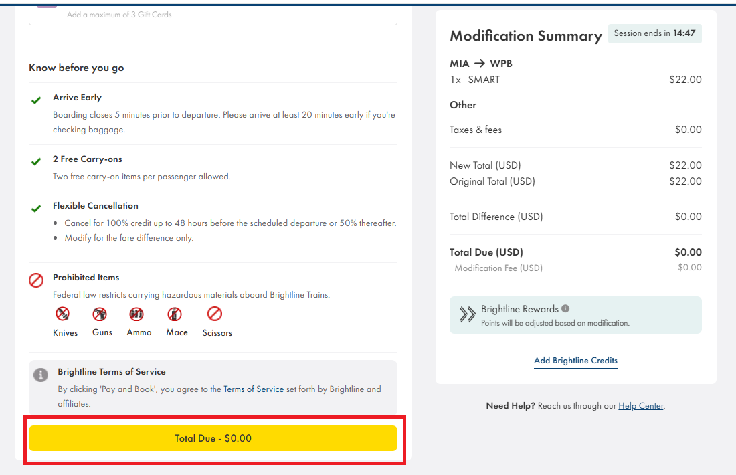
Task: Click Add a maximum of 3 Gift Cards text
Action: [119, 15]
